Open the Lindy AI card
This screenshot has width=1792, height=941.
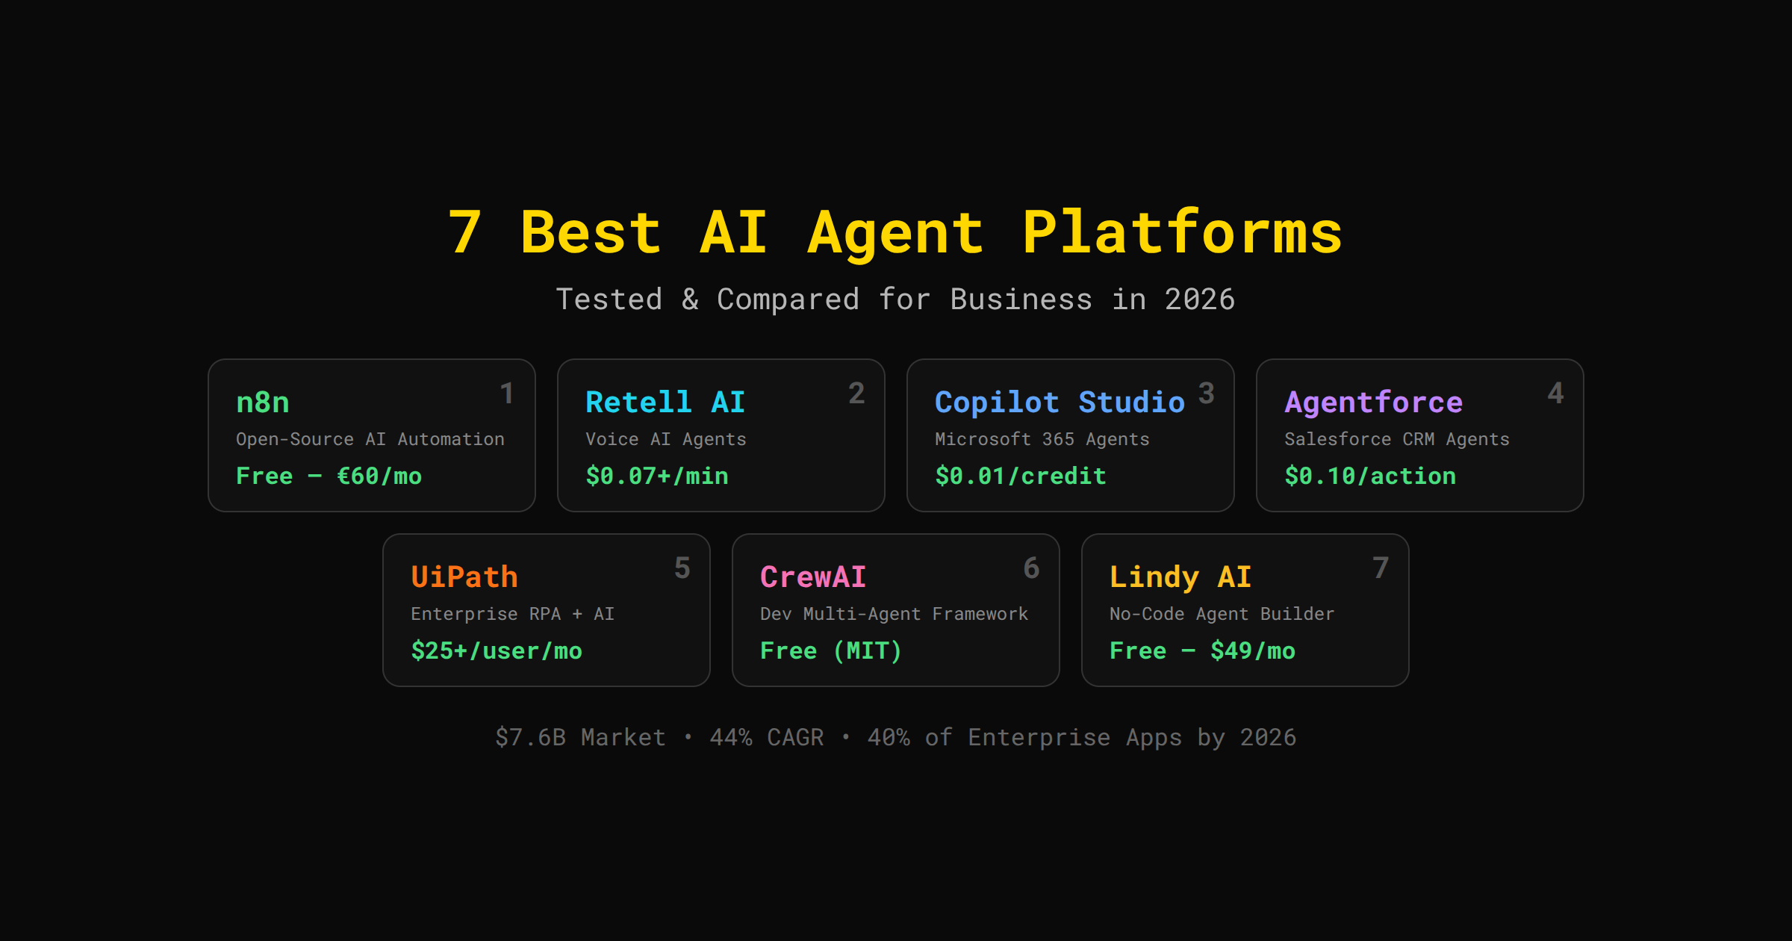pos(1180,576)
